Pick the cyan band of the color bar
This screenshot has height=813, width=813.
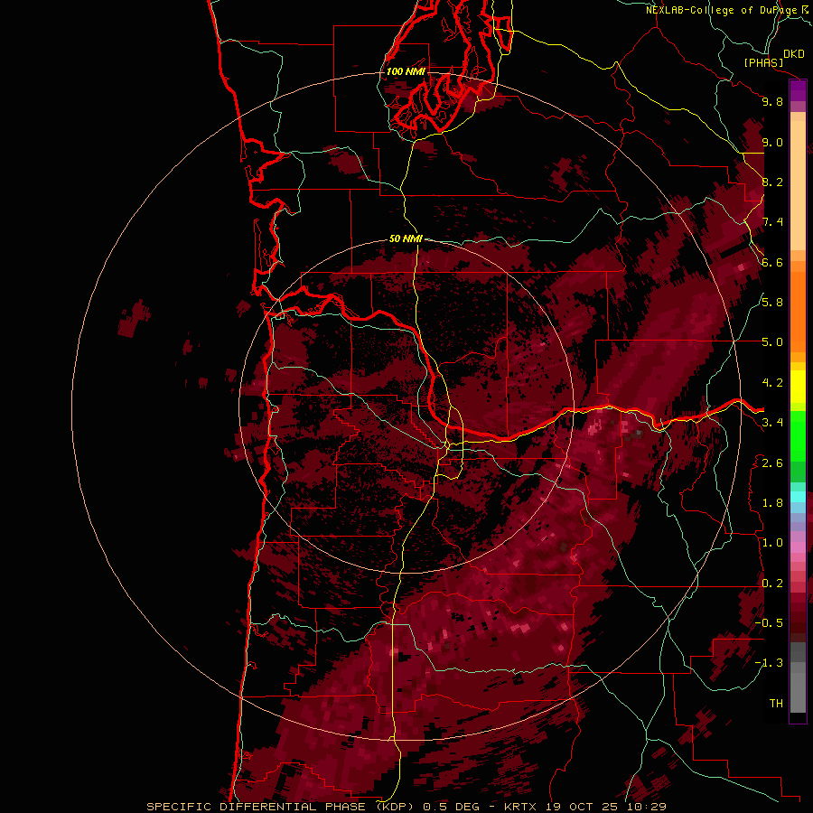(798, 497)
